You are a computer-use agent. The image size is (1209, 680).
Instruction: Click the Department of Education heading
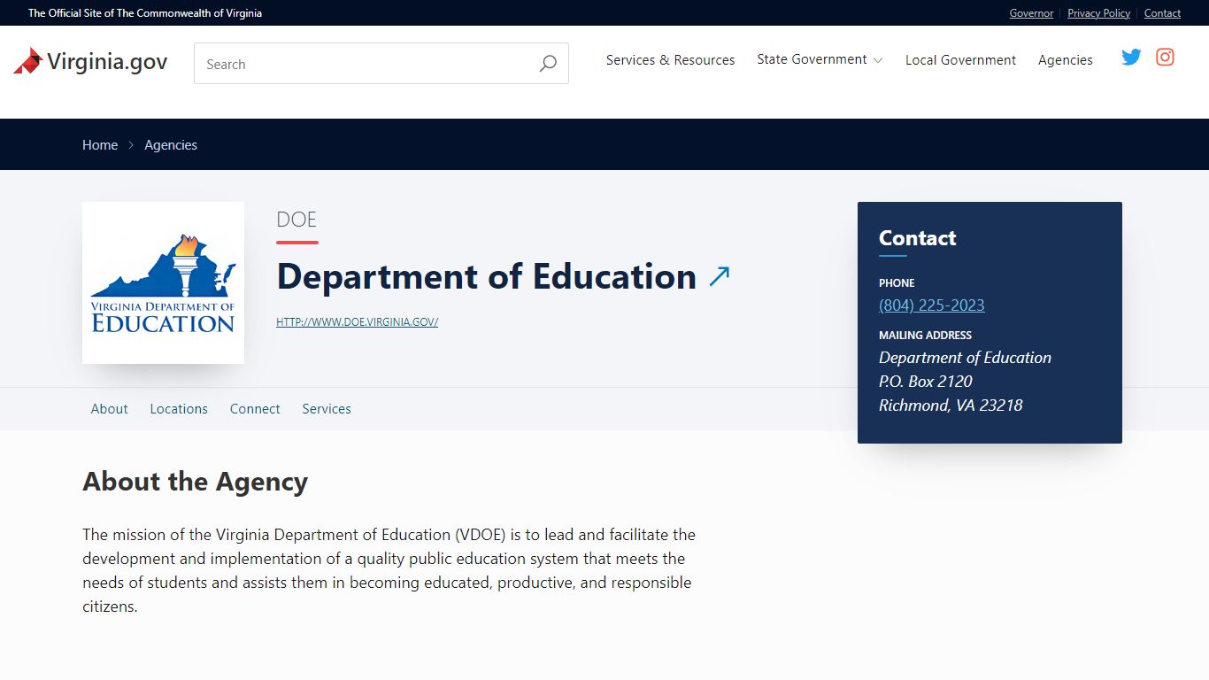(x=487, y=276)
